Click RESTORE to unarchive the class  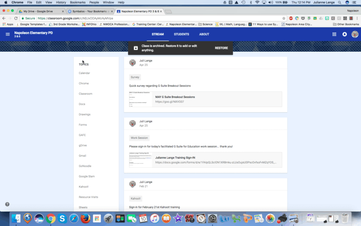221,48
